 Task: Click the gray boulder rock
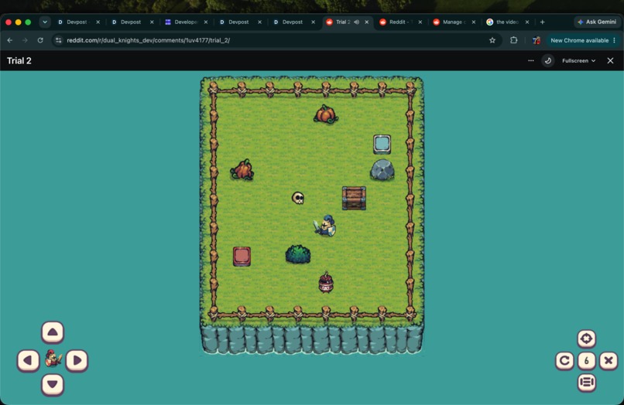pyautogui.click(x=382, y=170)
